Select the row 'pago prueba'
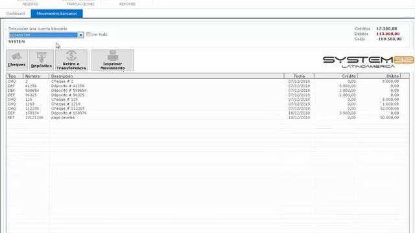Viewport: 415px width, 233px height. (x=207, y=118)
